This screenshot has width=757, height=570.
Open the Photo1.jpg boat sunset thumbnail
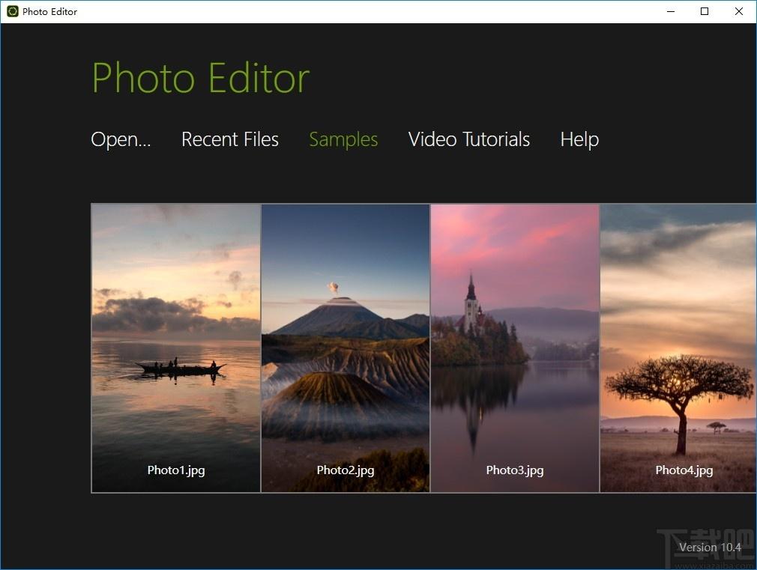tap(176, 348)
